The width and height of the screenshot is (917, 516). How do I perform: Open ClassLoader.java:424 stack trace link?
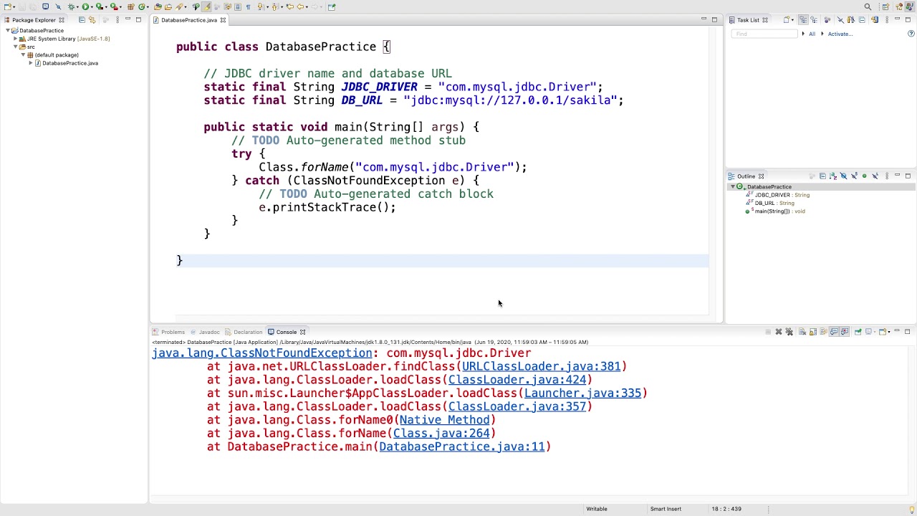tap(517, 380)
